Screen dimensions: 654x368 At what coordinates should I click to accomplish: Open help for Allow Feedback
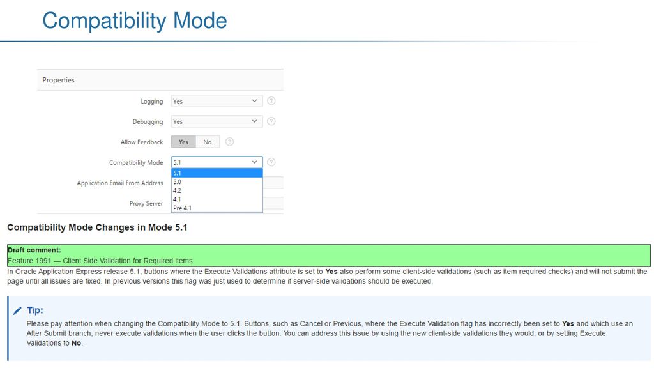click(x=229, y=142)
